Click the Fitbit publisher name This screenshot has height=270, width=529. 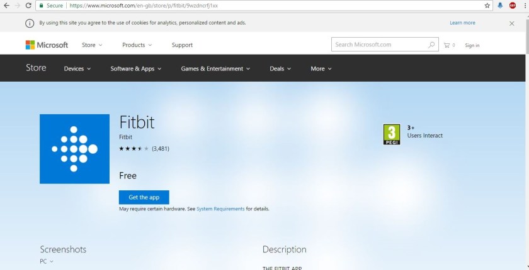coord(125,137)
